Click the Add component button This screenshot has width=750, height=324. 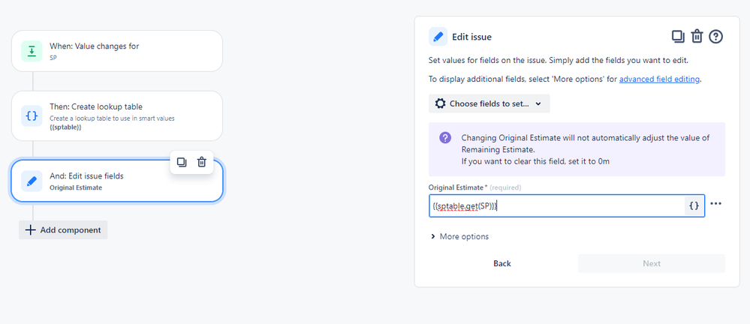(63, 229)
